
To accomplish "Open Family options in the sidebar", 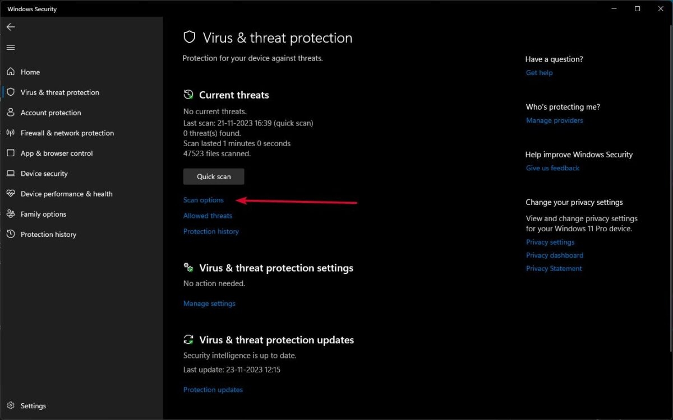I will point(43,214).
